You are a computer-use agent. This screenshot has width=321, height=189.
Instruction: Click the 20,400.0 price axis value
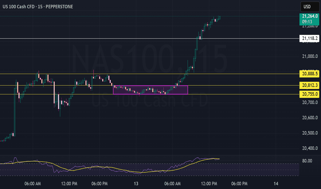pos(310,148)
